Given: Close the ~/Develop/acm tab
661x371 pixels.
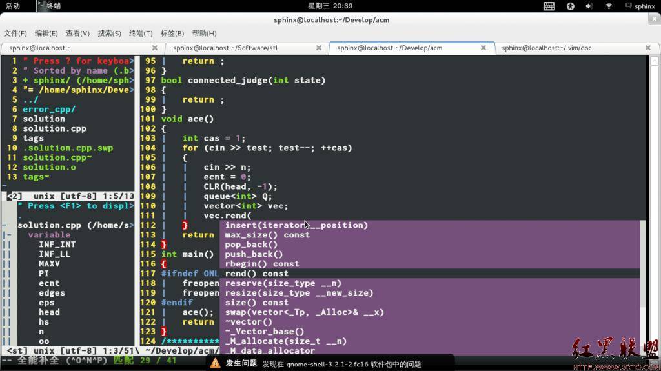Looking at the screenshot, I should click(483, 48).
